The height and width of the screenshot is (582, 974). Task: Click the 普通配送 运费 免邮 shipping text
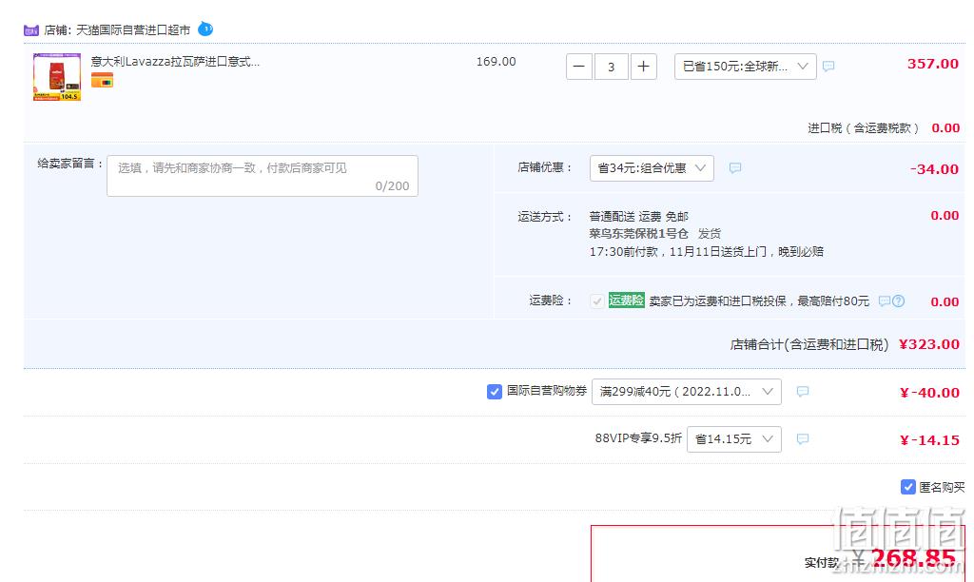(x=638, y=216)
